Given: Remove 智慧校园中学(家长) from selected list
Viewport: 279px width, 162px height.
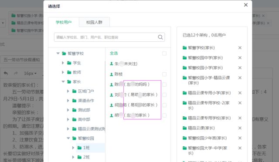Looking at the screenshot, I should 240,57.
